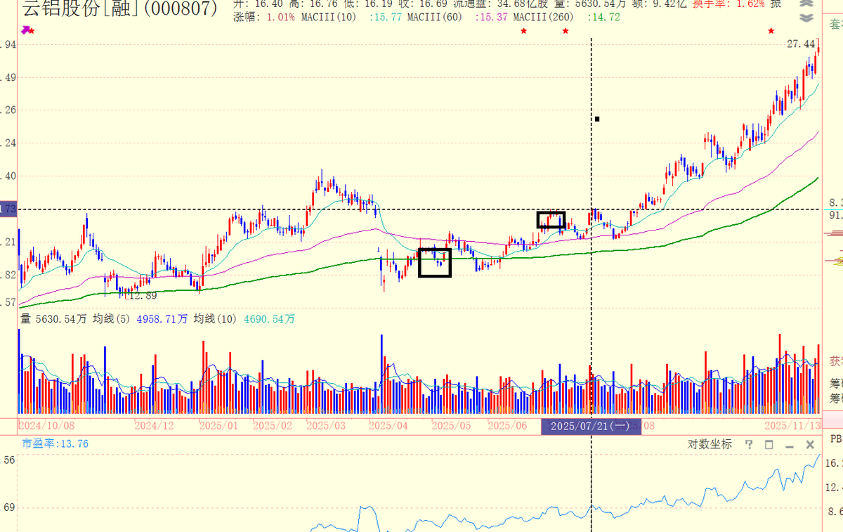Click the 2025/01 date label
Viewport: 843px width, 532px height.
click(219, 426)
